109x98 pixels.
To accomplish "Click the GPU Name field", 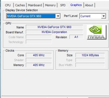I will (x=55, y=27).
